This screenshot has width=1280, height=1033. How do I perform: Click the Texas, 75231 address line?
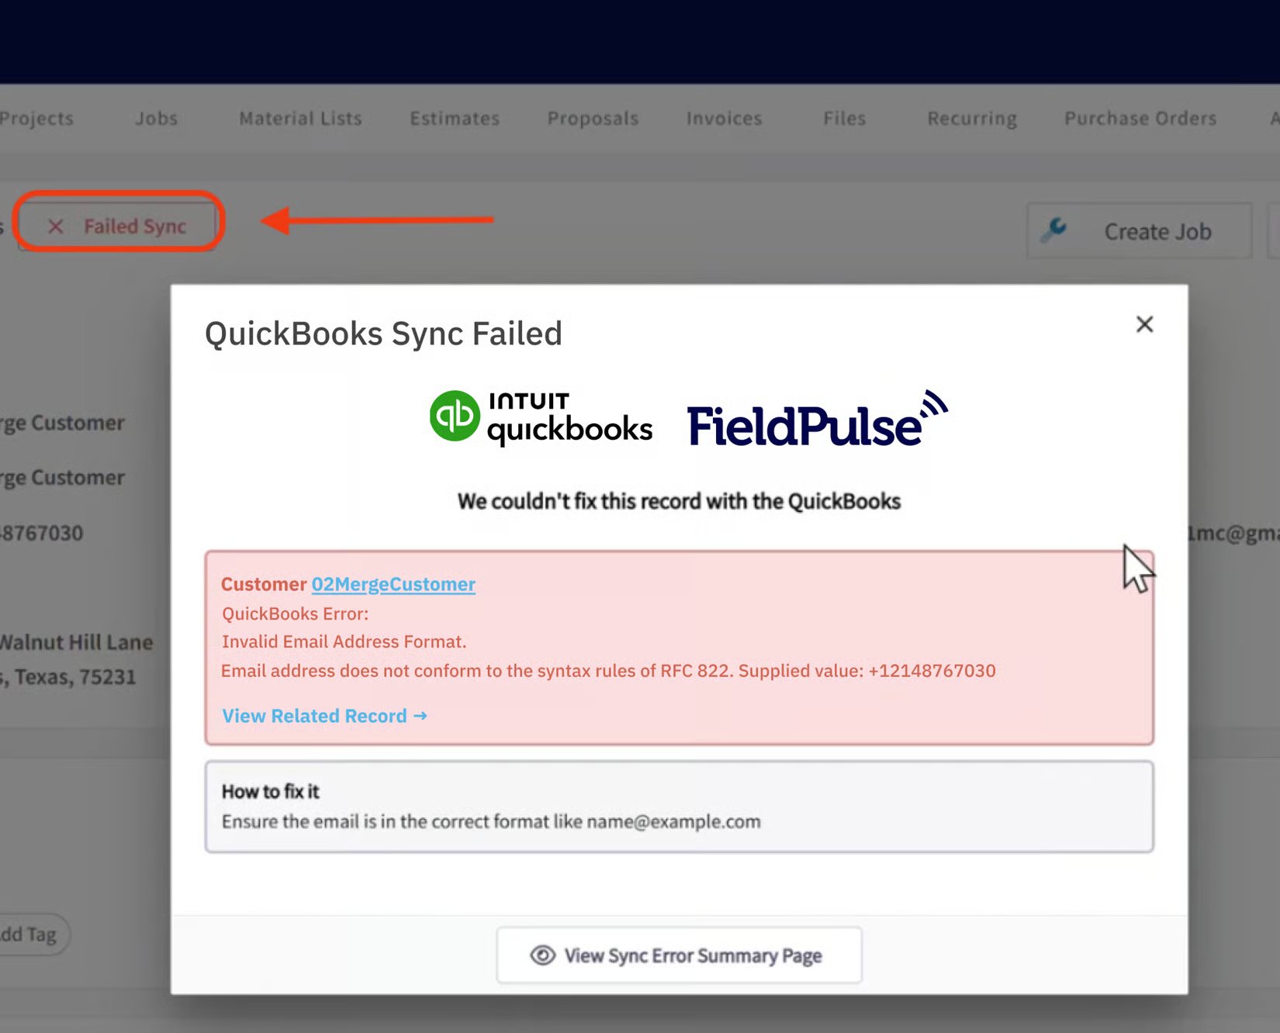click(68, 677)
